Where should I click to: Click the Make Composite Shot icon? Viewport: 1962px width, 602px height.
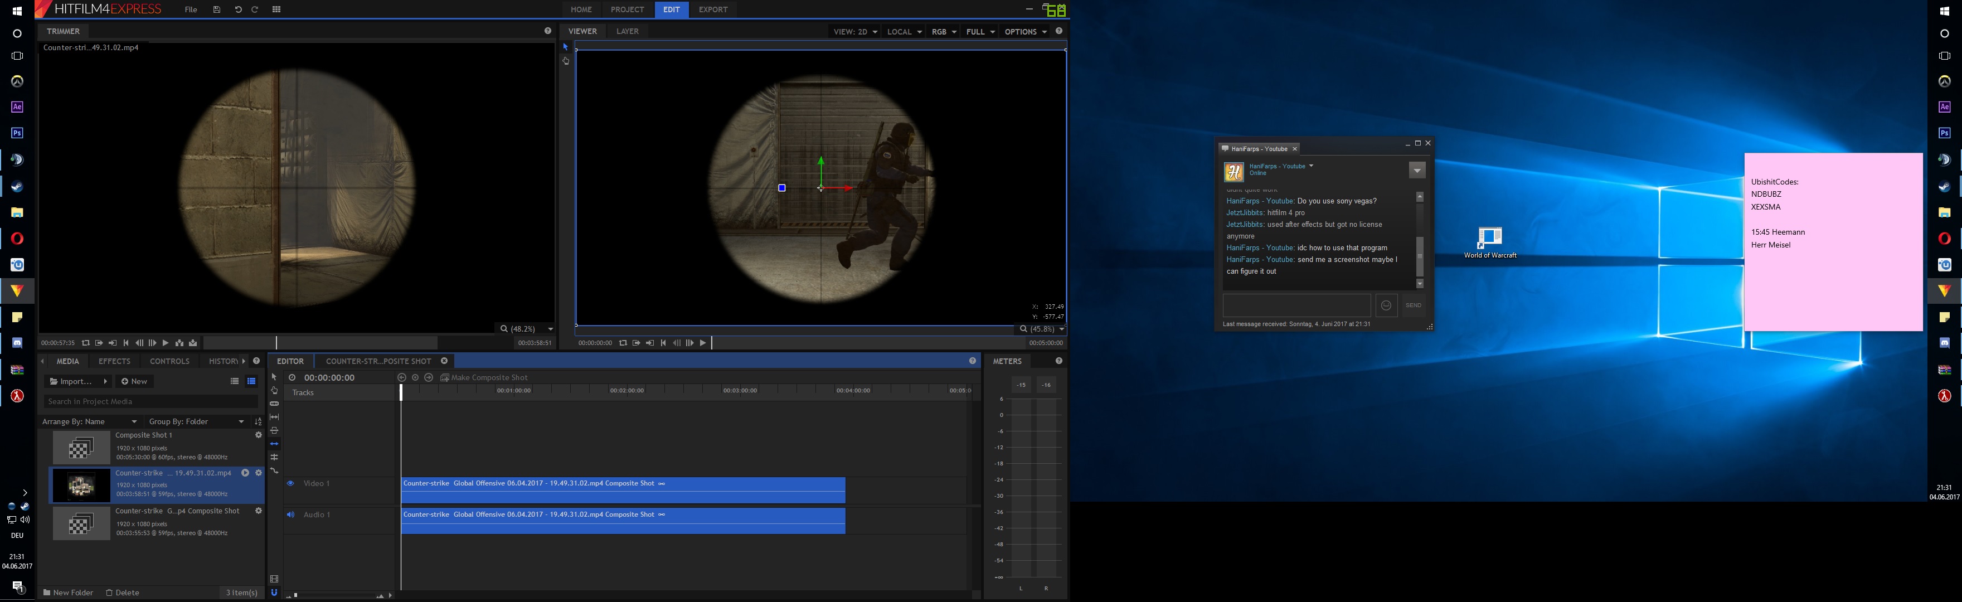(x=445, y=378)
